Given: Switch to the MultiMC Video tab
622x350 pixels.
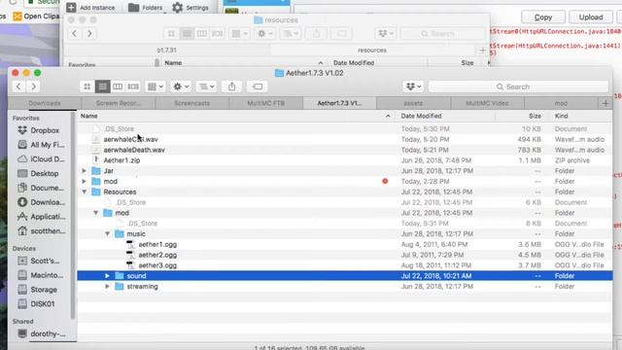Looking at the screenshot, I should click(x=487, y=103).
